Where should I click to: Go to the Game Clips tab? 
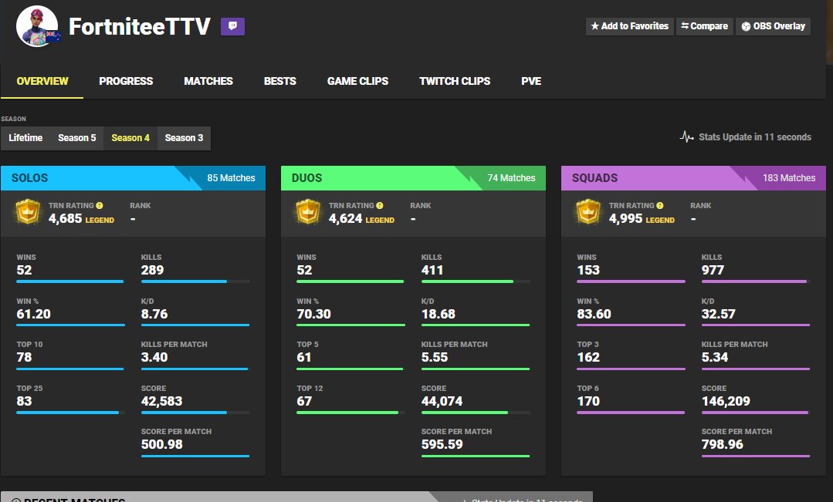point(357,81)
